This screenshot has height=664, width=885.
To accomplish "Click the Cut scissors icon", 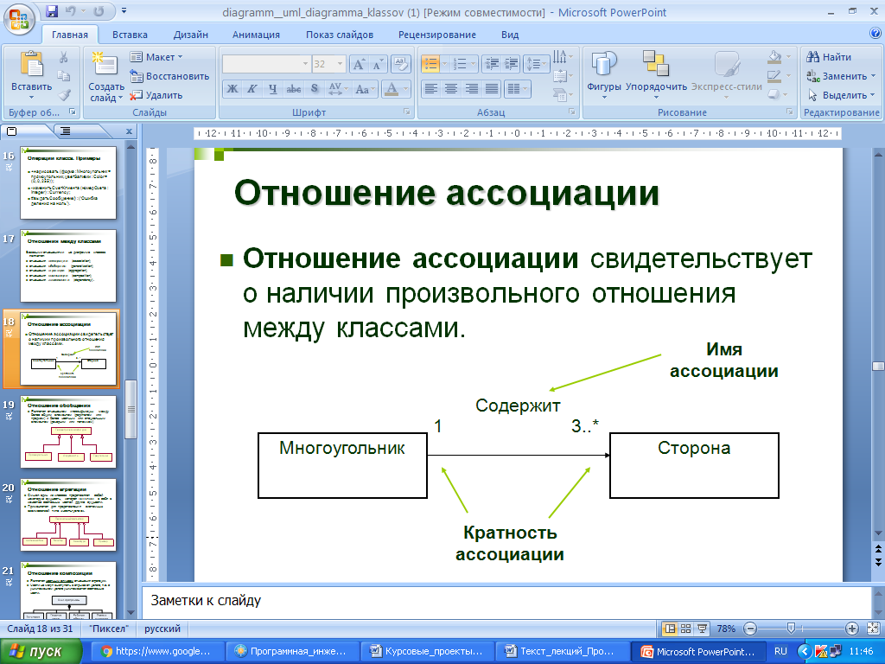I will point(64,58).
